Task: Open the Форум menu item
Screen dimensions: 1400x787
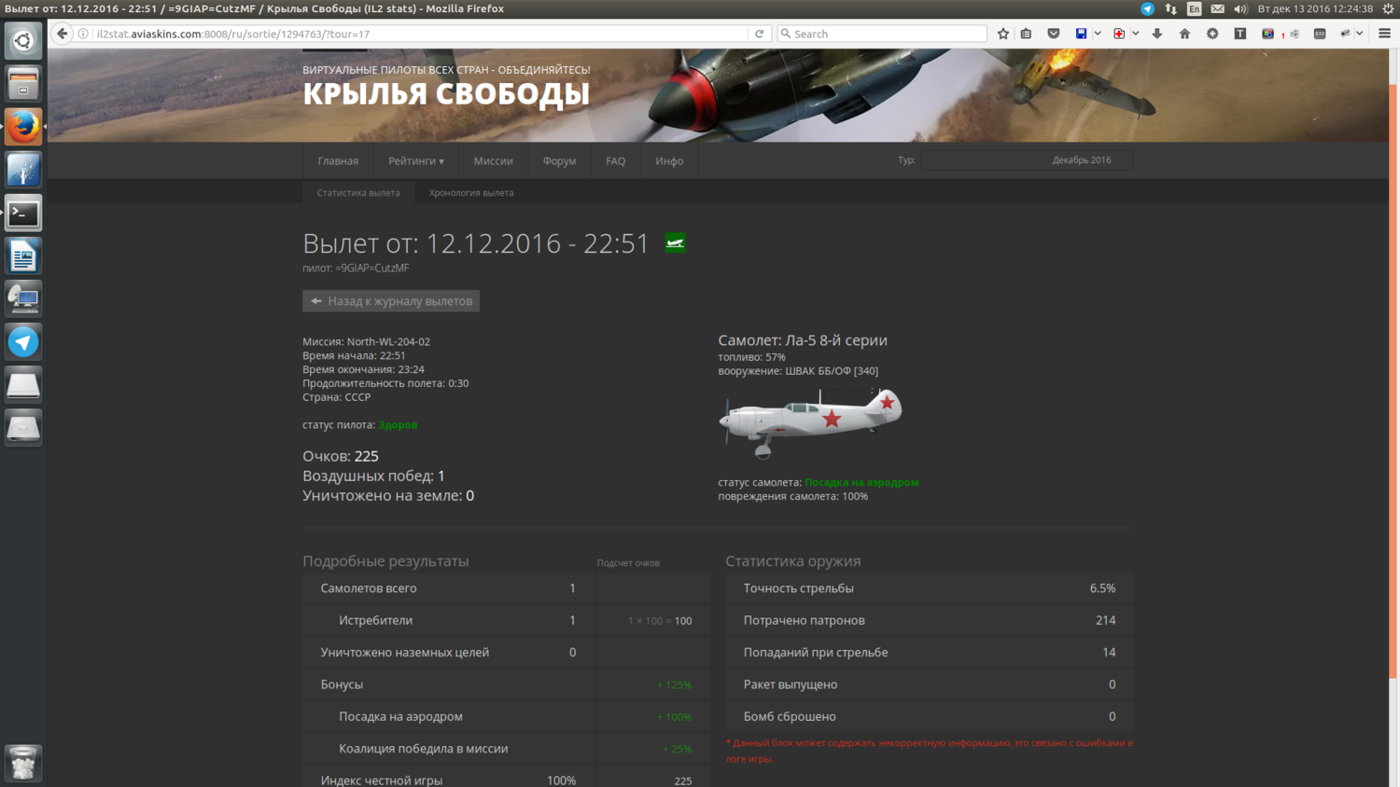Action: (559, 161)
